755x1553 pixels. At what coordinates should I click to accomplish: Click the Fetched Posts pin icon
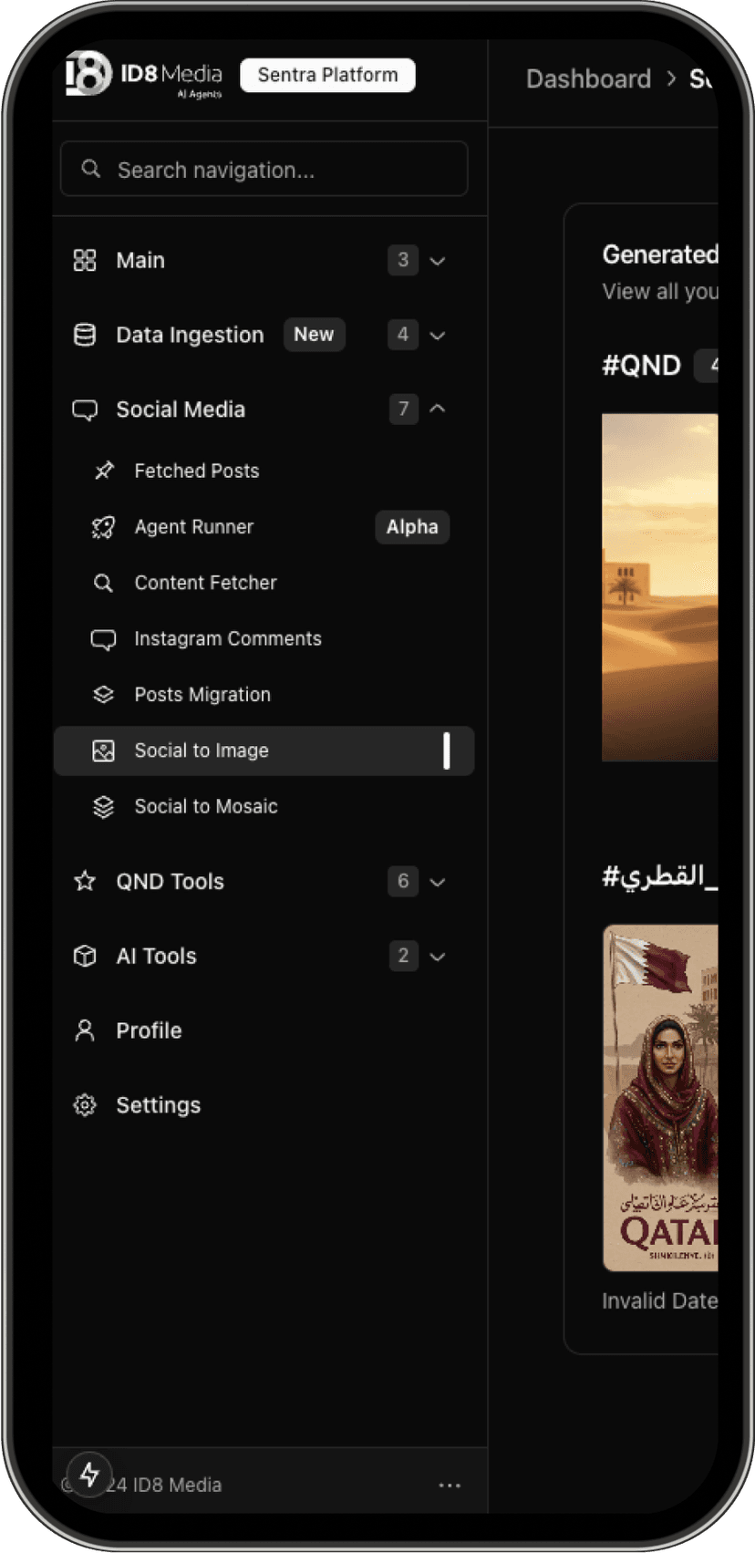pos(104,471)
